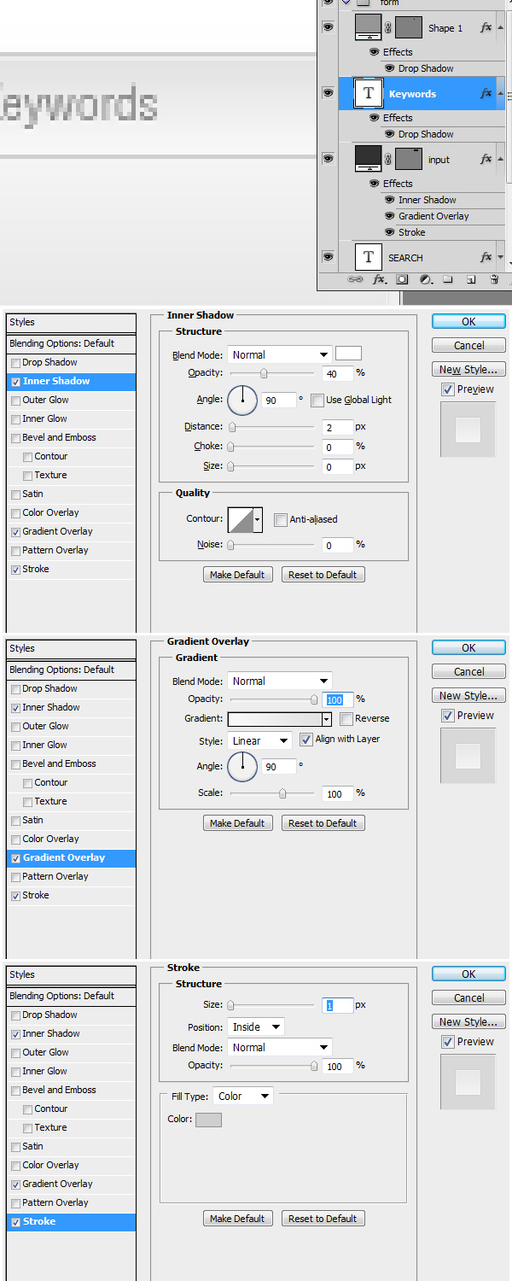Toggle the input layer's Stroke effect eye
The height and width of the screenshot is (1281, 512).
tap(390, 232)
